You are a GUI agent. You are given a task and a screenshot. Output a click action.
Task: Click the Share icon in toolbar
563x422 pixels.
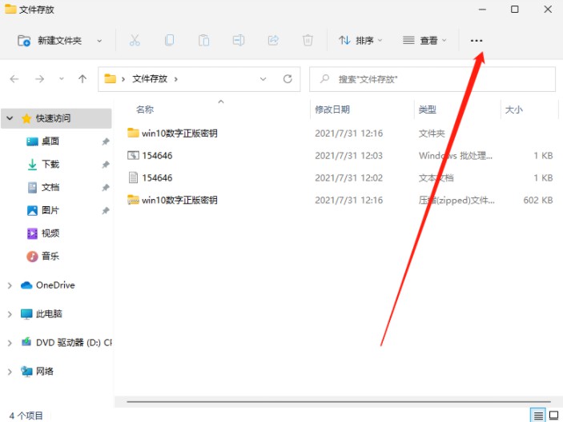point(273,40)
